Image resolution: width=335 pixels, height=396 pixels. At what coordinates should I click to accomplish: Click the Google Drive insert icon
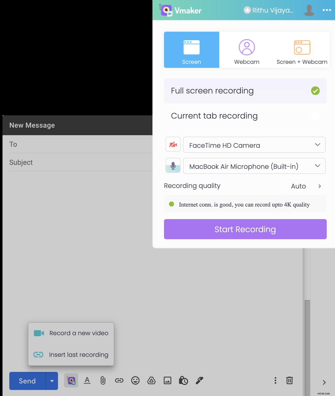pyautogui.click(x=151, y=380)
